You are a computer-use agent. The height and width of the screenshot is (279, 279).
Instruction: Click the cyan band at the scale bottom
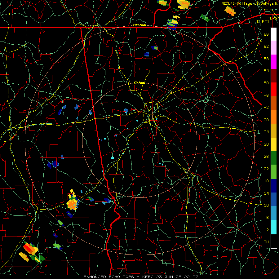point(274,227)
